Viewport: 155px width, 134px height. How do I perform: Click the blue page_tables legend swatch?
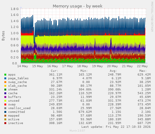coord(5,78)
